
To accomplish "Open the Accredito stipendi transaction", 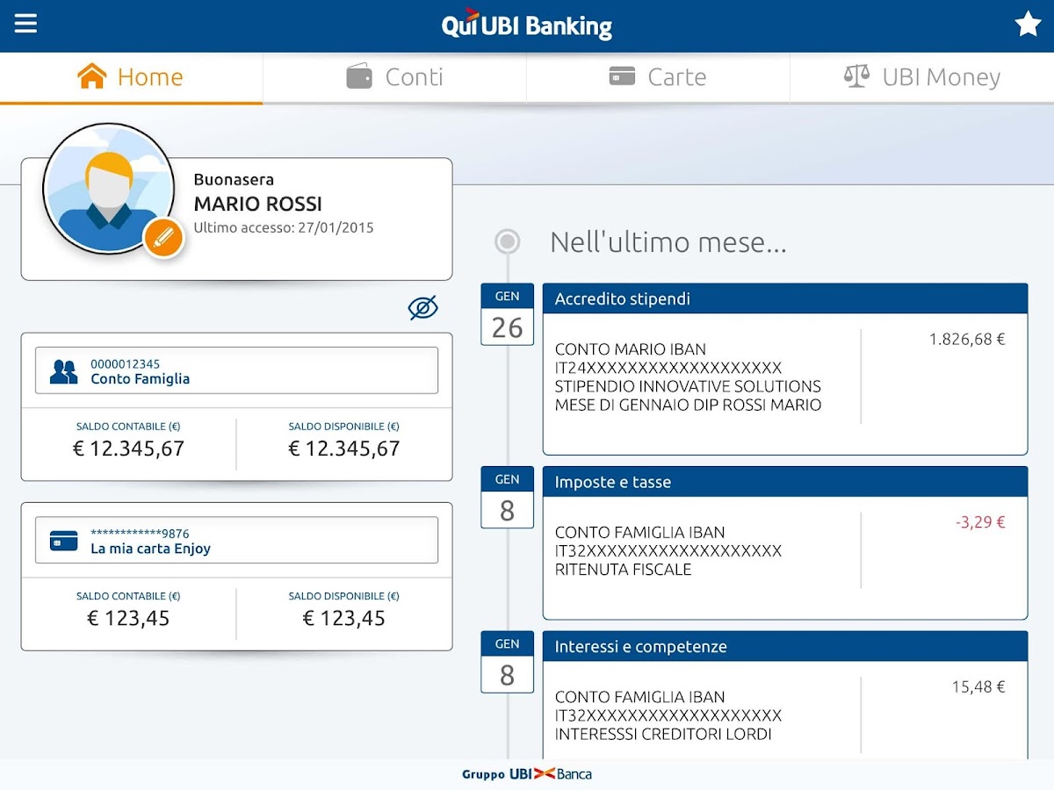I will point(785,369).
